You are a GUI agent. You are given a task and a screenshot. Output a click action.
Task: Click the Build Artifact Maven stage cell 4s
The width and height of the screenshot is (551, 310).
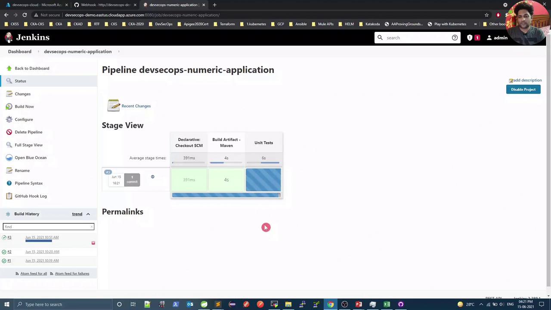[226, 180]
